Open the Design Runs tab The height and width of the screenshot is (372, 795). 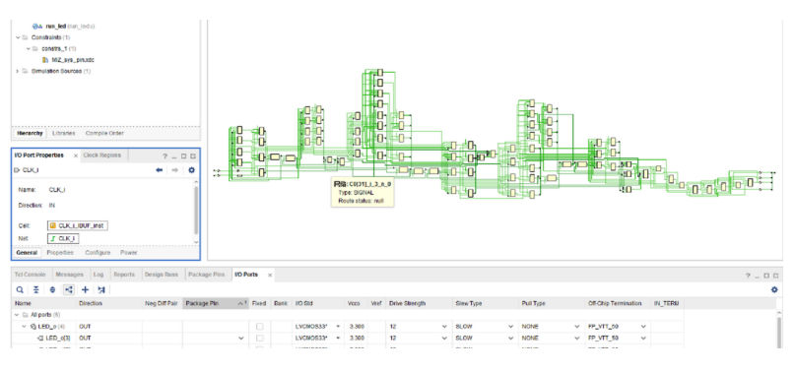[x=162, y=275]
